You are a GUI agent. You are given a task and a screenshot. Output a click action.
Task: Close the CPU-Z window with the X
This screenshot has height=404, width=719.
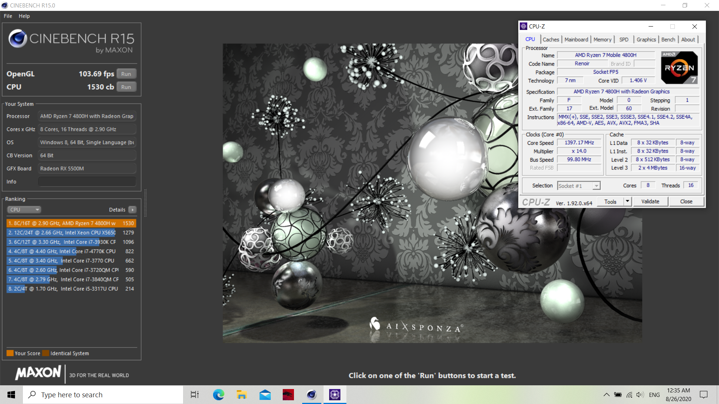695,26
